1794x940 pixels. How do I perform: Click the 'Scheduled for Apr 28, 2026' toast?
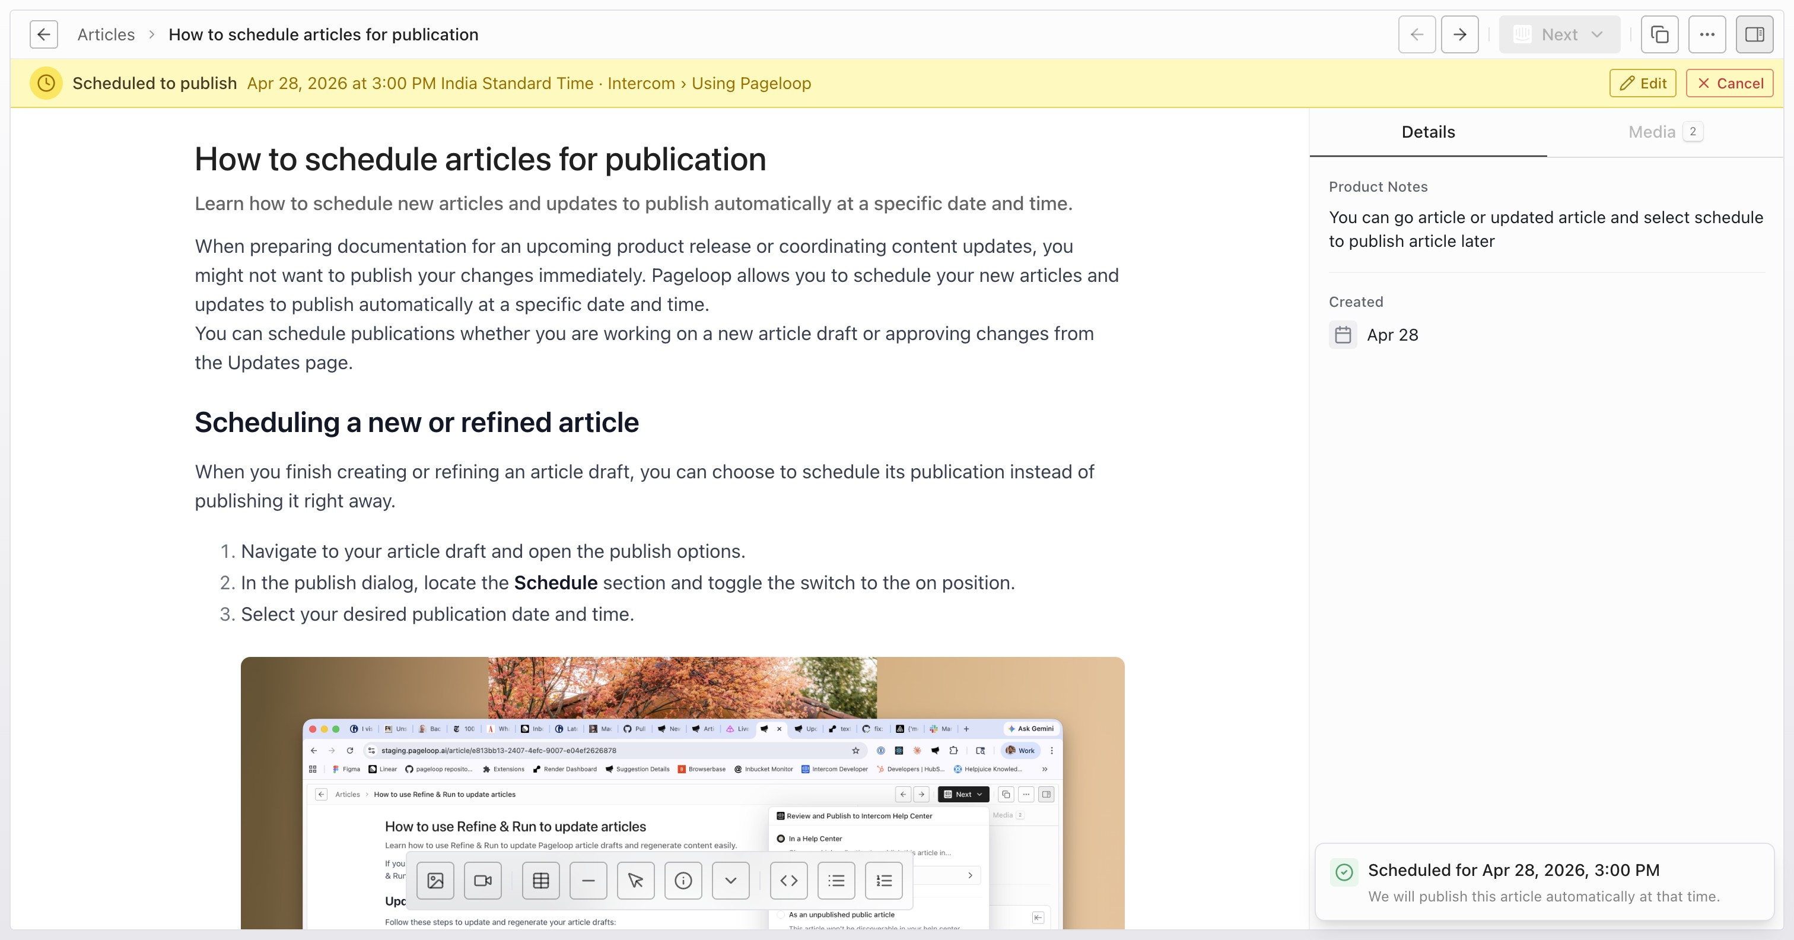(1544, 882)
